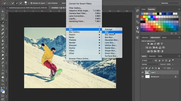Select the Dodge tool
The width and height of the screenshot is (181, 101).
3,59
